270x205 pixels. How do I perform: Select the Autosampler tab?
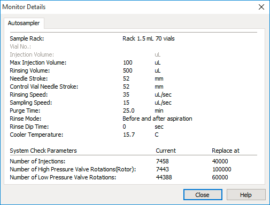click(24, 23)
